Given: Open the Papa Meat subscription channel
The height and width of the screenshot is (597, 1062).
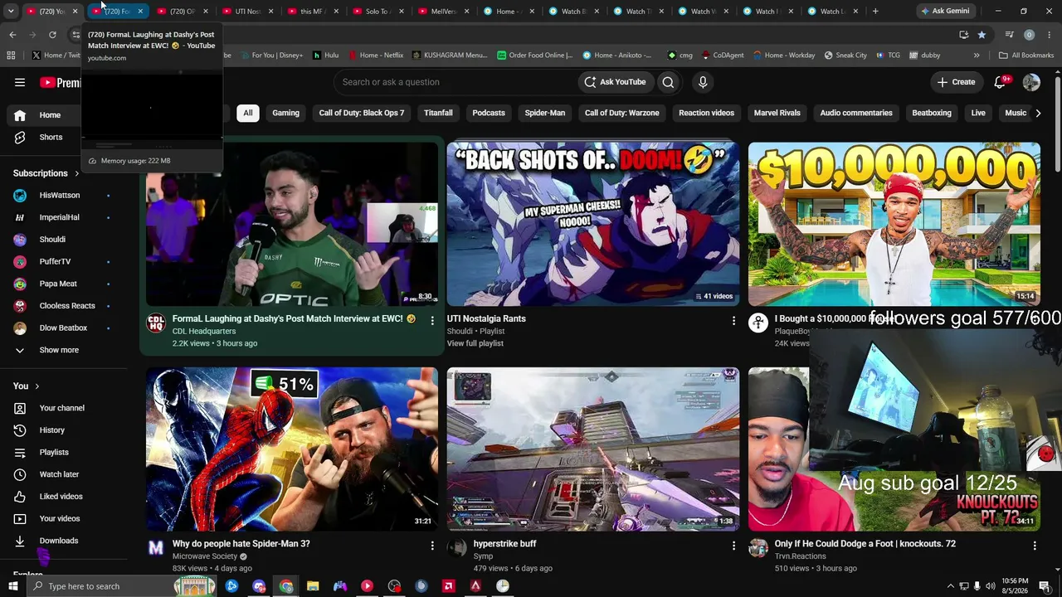Looking at the screenshot, I should 58,284.
